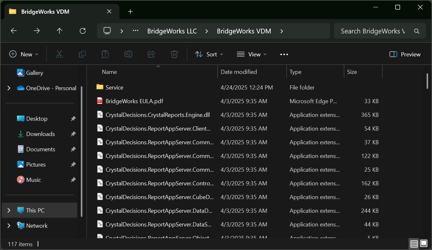
Task: Open the See more ellipsis menu
Action: 284,54
